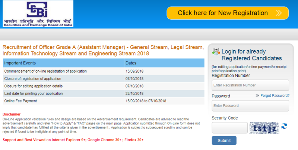Click the SEBI logo

(x=37, y=14)
